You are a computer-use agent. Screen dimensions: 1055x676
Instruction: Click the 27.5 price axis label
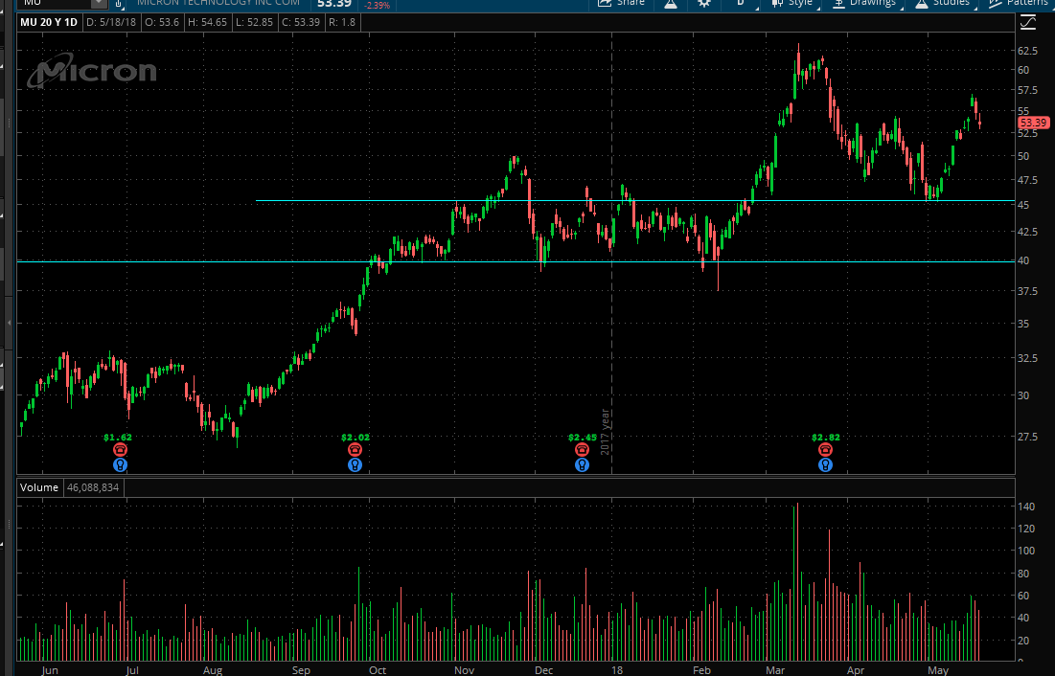pyautogui.click(x=1027, y=437)
